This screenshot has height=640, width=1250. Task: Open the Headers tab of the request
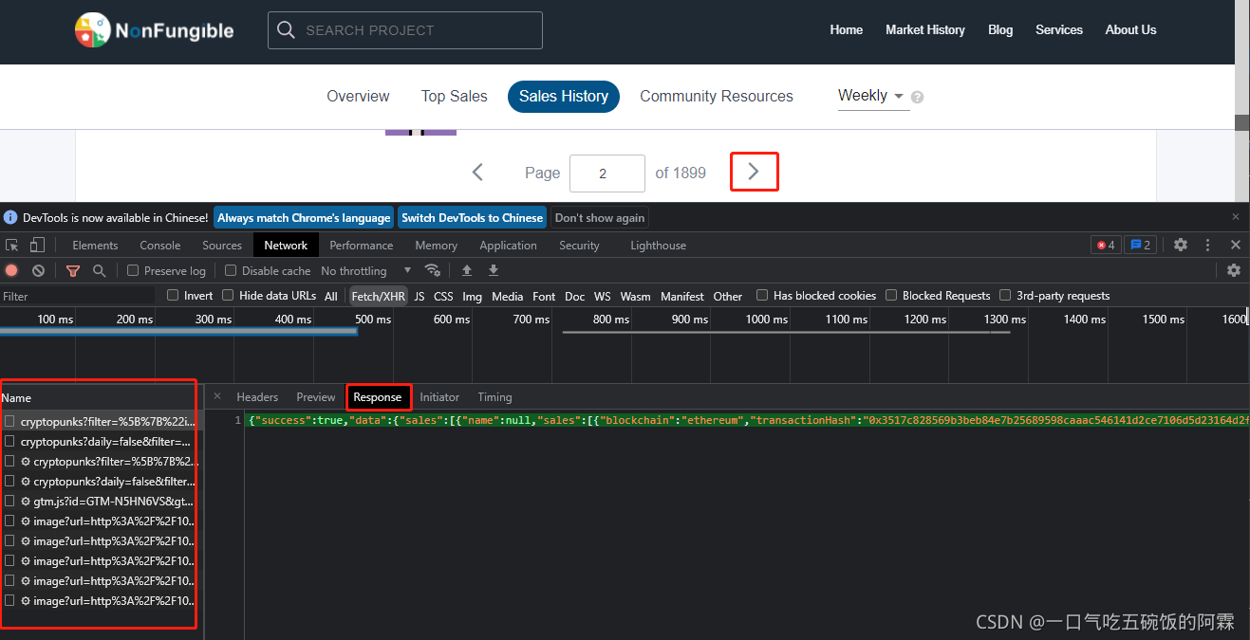(x=257, y=397)
